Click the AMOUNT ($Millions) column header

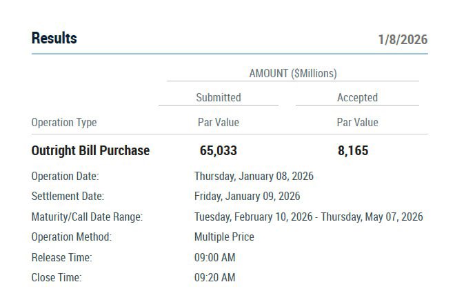292,73
